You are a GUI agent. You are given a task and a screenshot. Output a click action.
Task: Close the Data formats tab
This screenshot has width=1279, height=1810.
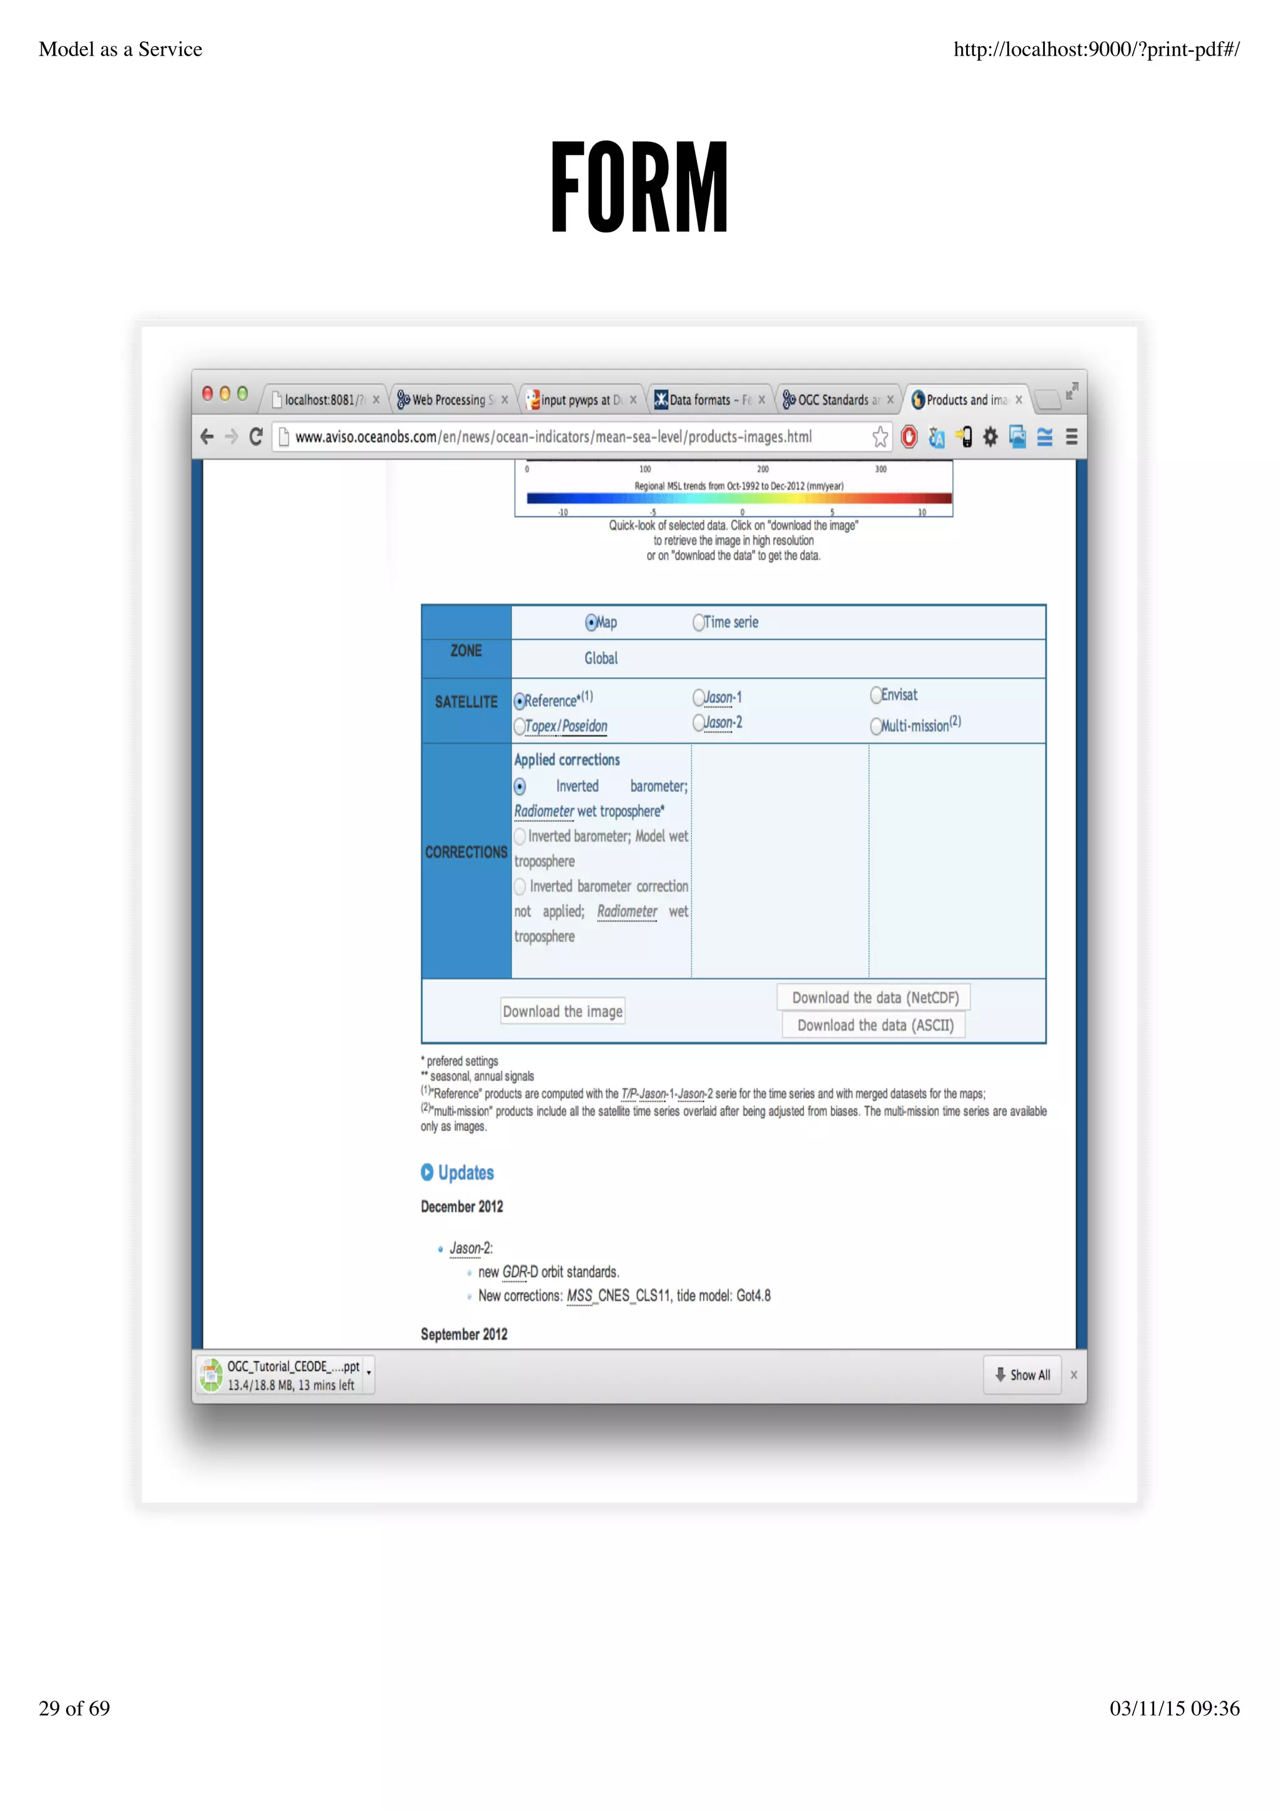(x=761, y=400)
